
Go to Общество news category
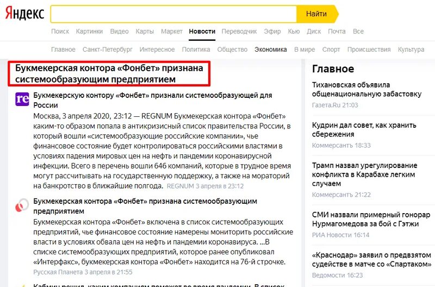click(232, 49)
